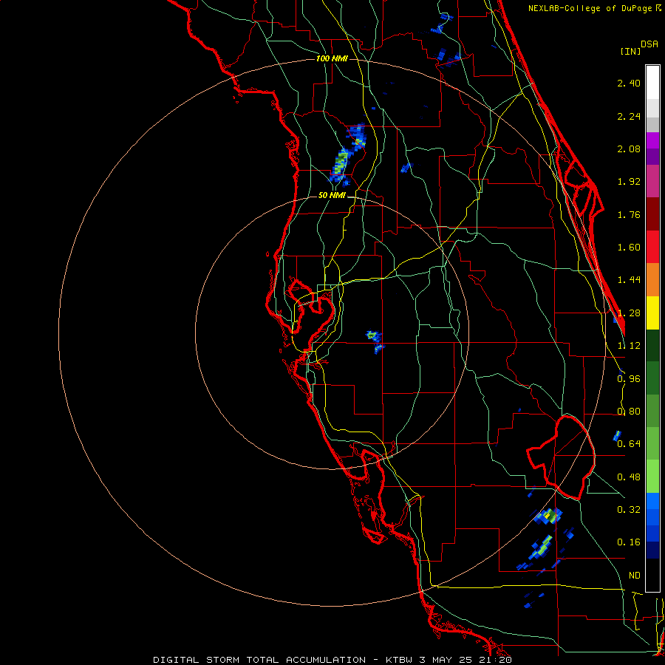665x665 pixels.
Task: Click the green rain cell north of 50 NMI label
Action: [x=341, y=163]
